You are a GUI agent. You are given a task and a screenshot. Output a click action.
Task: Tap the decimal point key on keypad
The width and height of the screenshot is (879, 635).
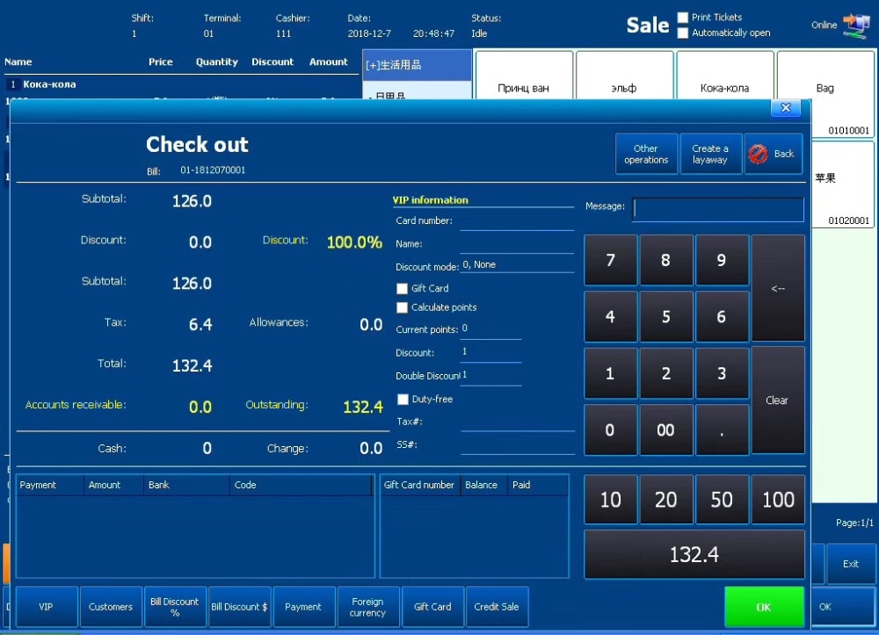pyautogui.click(x=722, y=430)
